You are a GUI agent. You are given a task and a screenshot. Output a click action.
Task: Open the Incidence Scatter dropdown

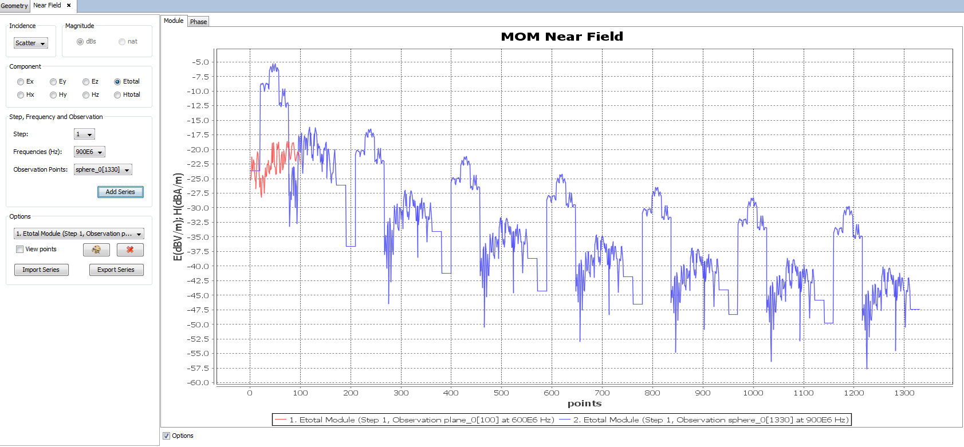(31, 43)
